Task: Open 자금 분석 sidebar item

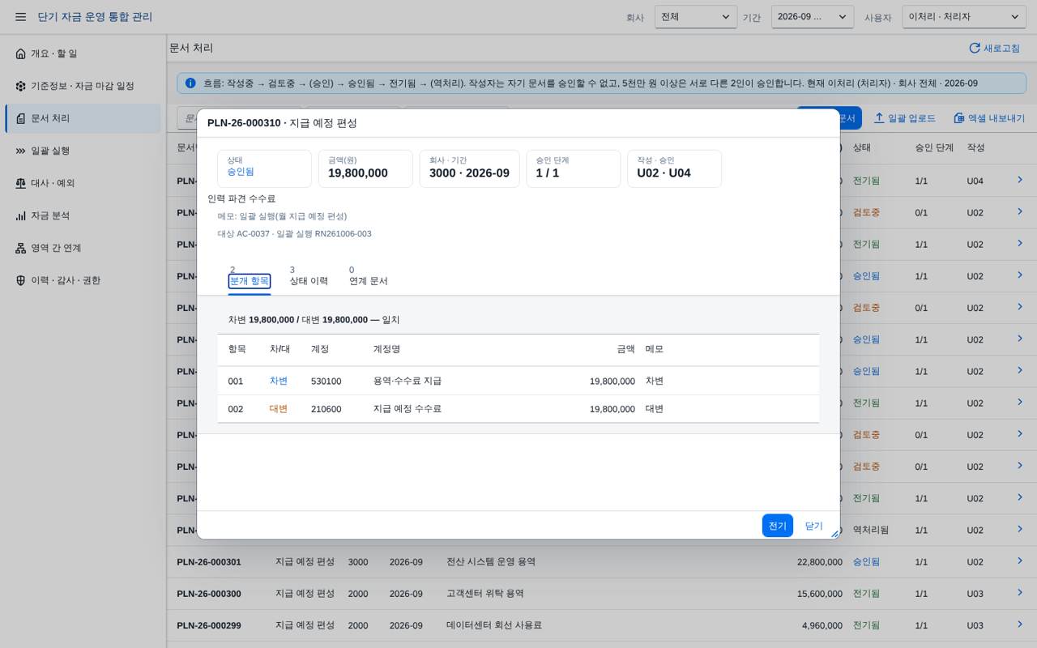Action: pos(83,215)
